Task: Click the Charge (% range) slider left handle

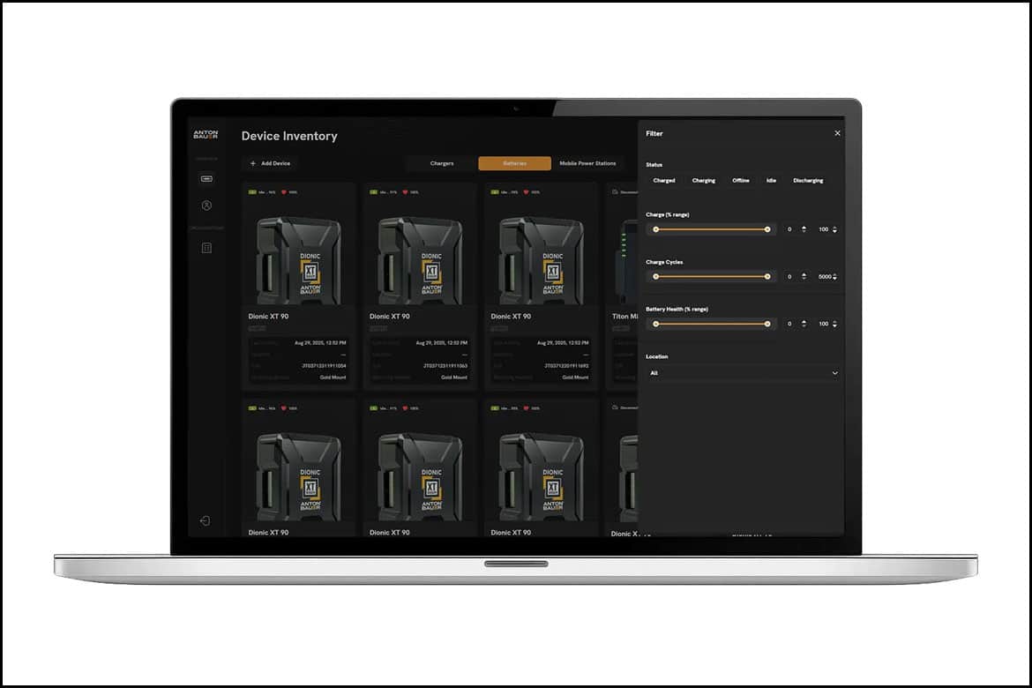Action: (655, 229)
